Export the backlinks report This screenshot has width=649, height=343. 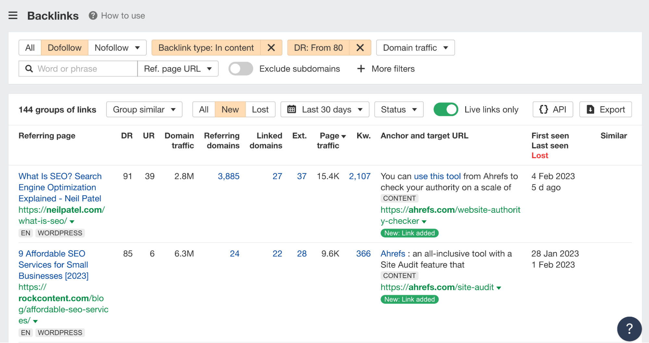605,109
